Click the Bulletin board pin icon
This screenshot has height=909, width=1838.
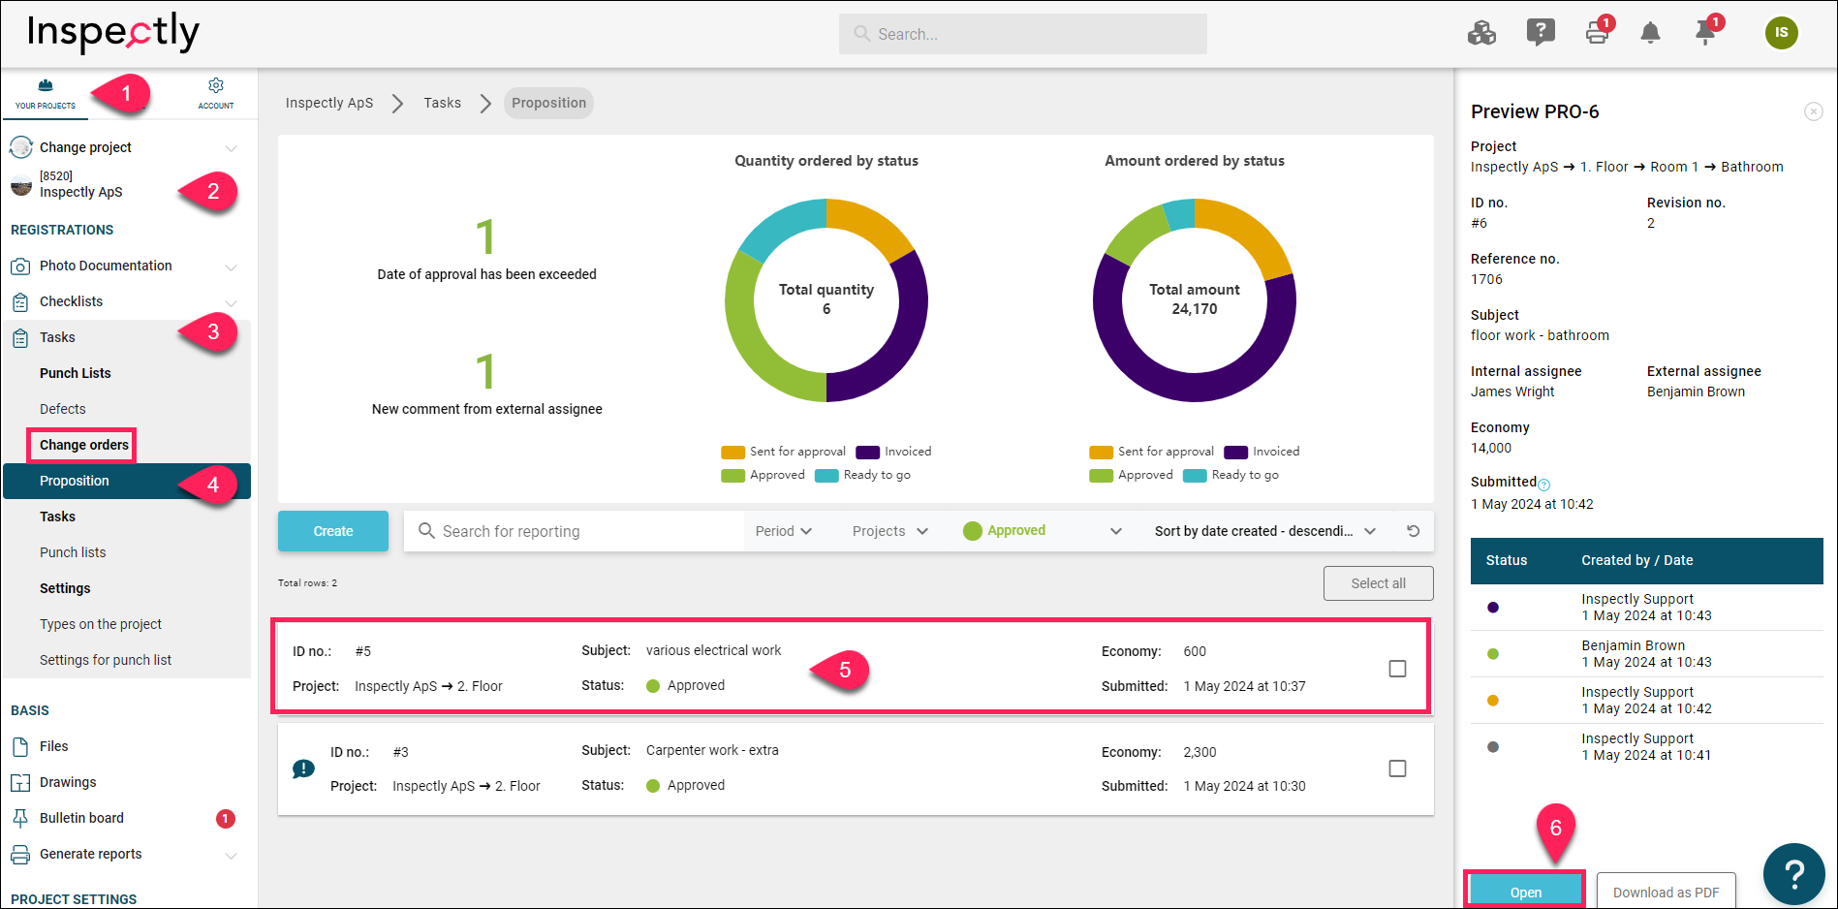20,819
